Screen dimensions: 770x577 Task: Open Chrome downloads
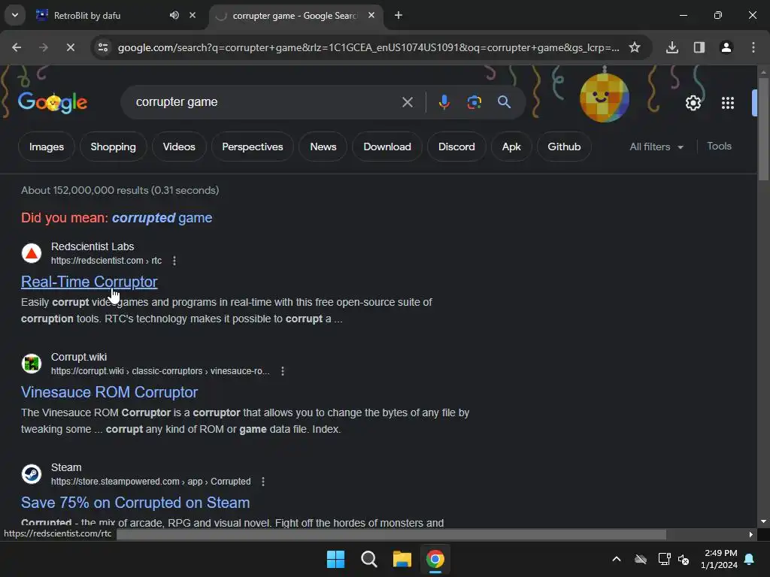click(671, 47)
